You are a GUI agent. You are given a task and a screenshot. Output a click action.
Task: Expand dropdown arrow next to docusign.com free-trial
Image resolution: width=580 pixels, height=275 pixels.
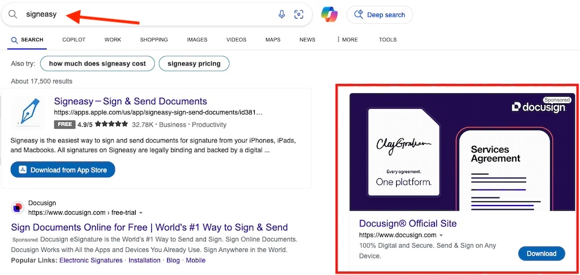point(140,213)
